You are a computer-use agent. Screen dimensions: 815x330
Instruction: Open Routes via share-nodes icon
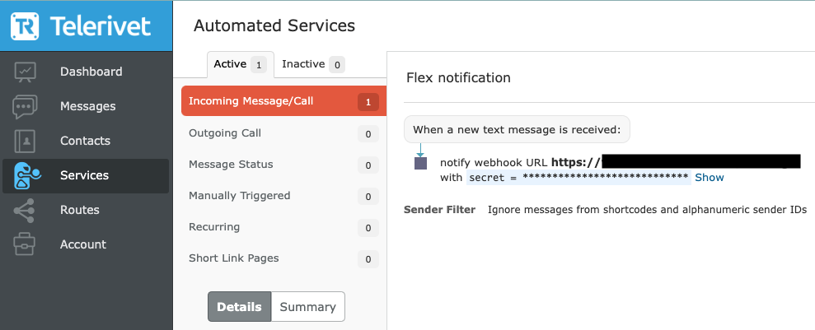[24, 210]
